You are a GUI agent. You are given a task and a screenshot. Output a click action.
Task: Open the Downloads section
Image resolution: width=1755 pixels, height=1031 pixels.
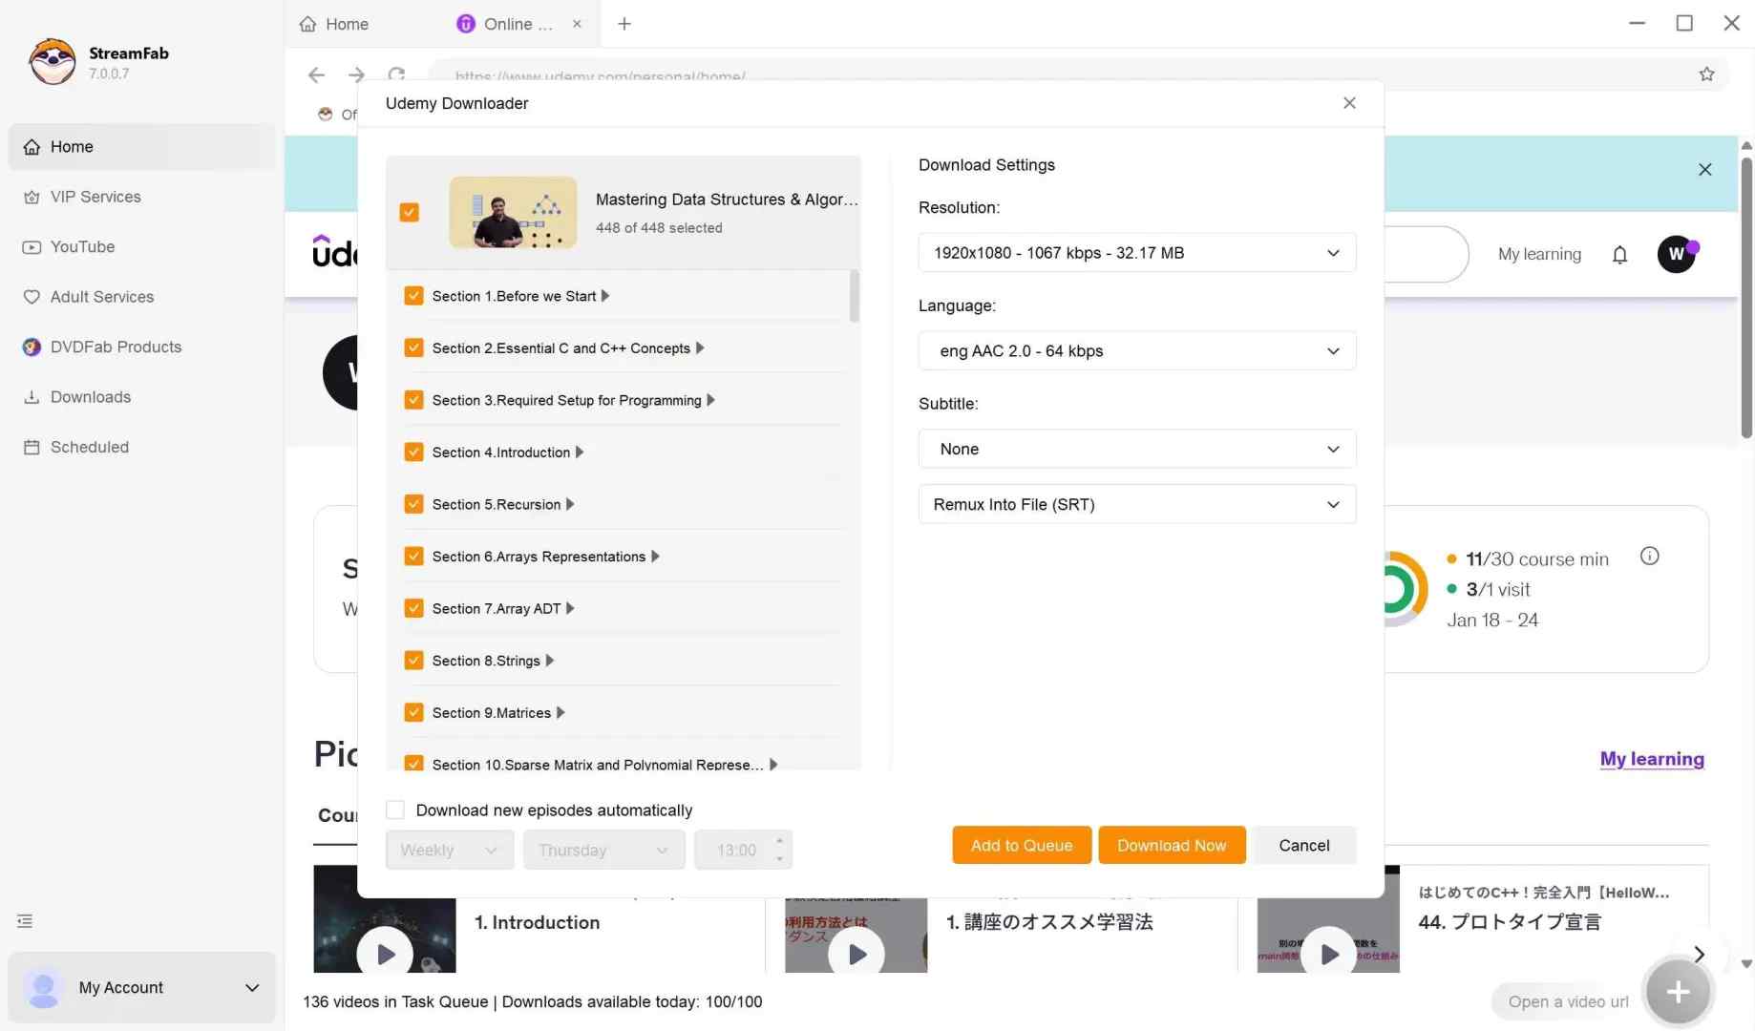pyautogui.click(x=90, y=396)
